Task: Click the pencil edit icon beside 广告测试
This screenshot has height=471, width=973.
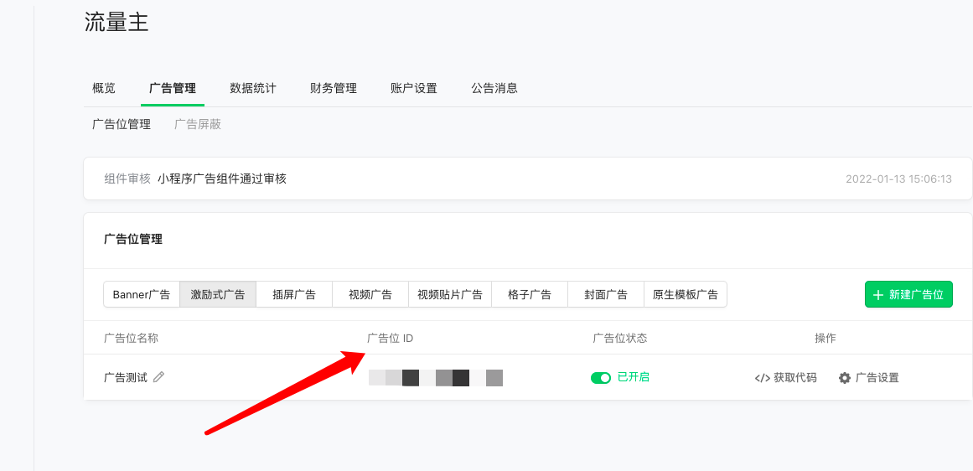Action: pos(158,377)
